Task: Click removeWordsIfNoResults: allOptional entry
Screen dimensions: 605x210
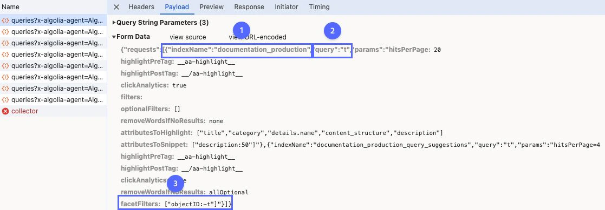Action: 185,192
